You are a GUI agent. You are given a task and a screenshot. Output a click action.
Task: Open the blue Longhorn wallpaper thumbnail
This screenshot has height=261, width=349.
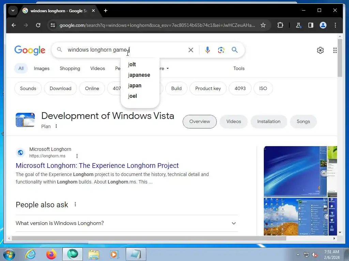point(295,171)
